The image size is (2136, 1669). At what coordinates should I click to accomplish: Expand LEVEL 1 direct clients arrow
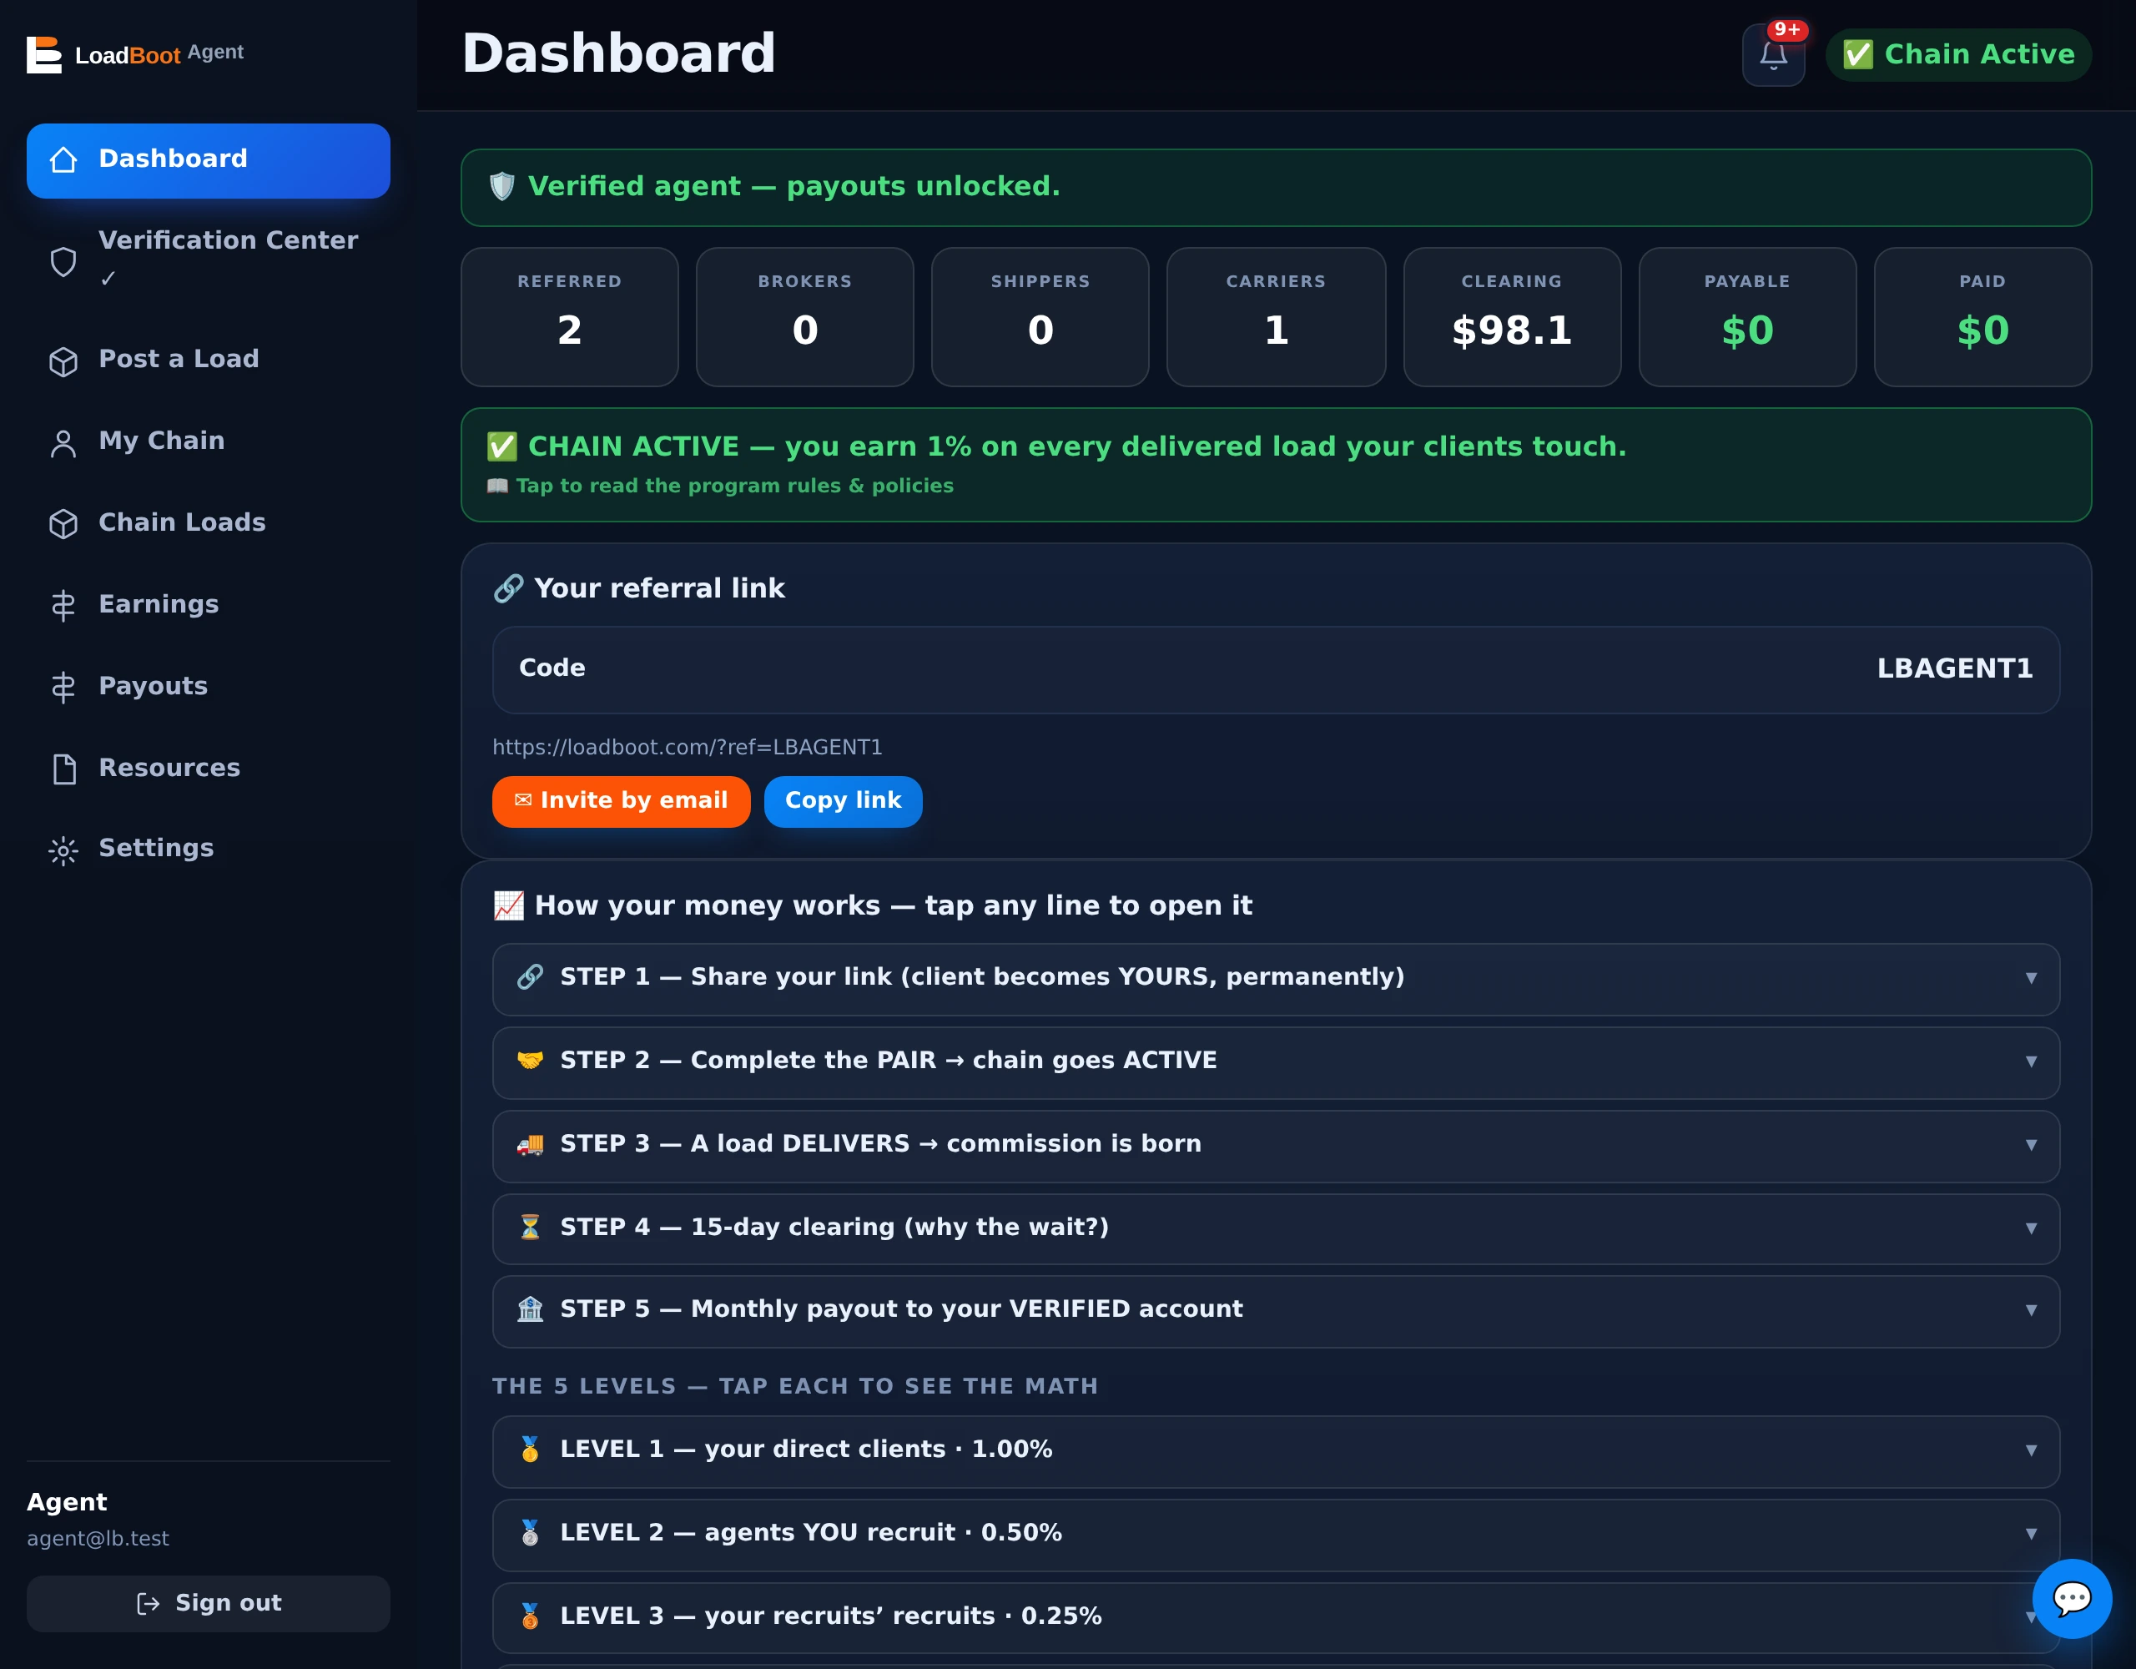[2032, 1450]
